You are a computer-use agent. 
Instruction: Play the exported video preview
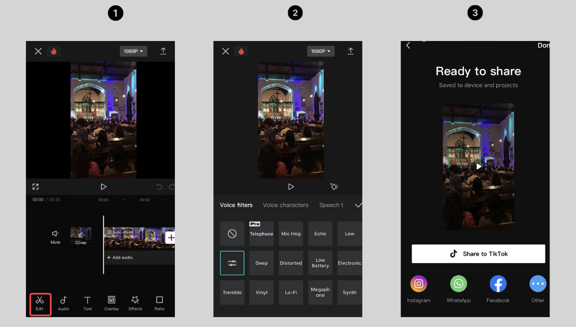pos(478,167)
